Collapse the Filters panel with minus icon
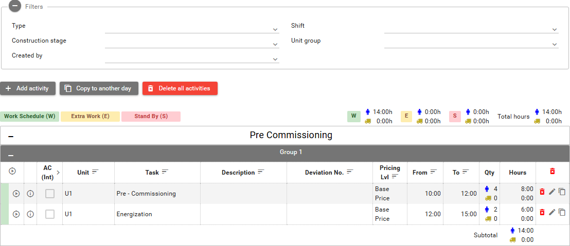570x246 pixels. tap(15, 6)
